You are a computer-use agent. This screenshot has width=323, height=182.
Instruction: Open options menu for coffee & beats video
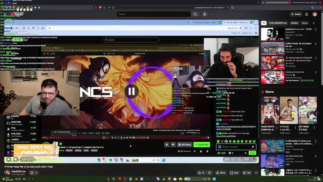pos(315,44)
